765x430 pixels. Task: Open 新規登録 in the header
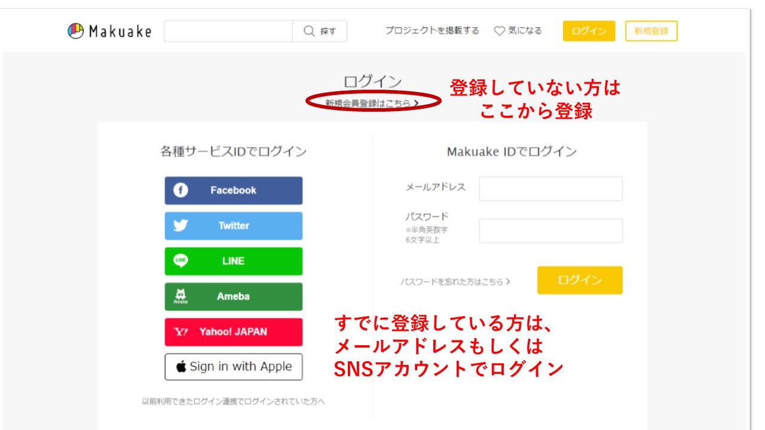click(x=651, y=31)
